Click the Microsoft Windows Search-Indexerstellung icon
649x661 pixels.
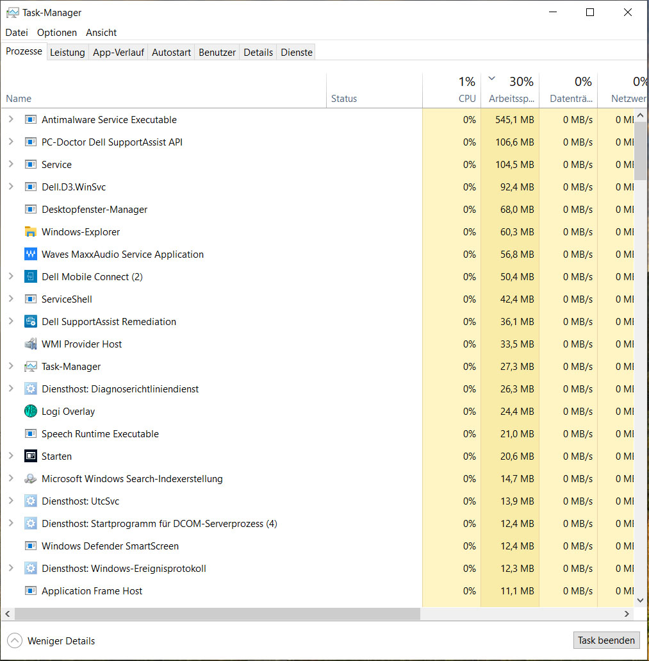pos(30,478)
